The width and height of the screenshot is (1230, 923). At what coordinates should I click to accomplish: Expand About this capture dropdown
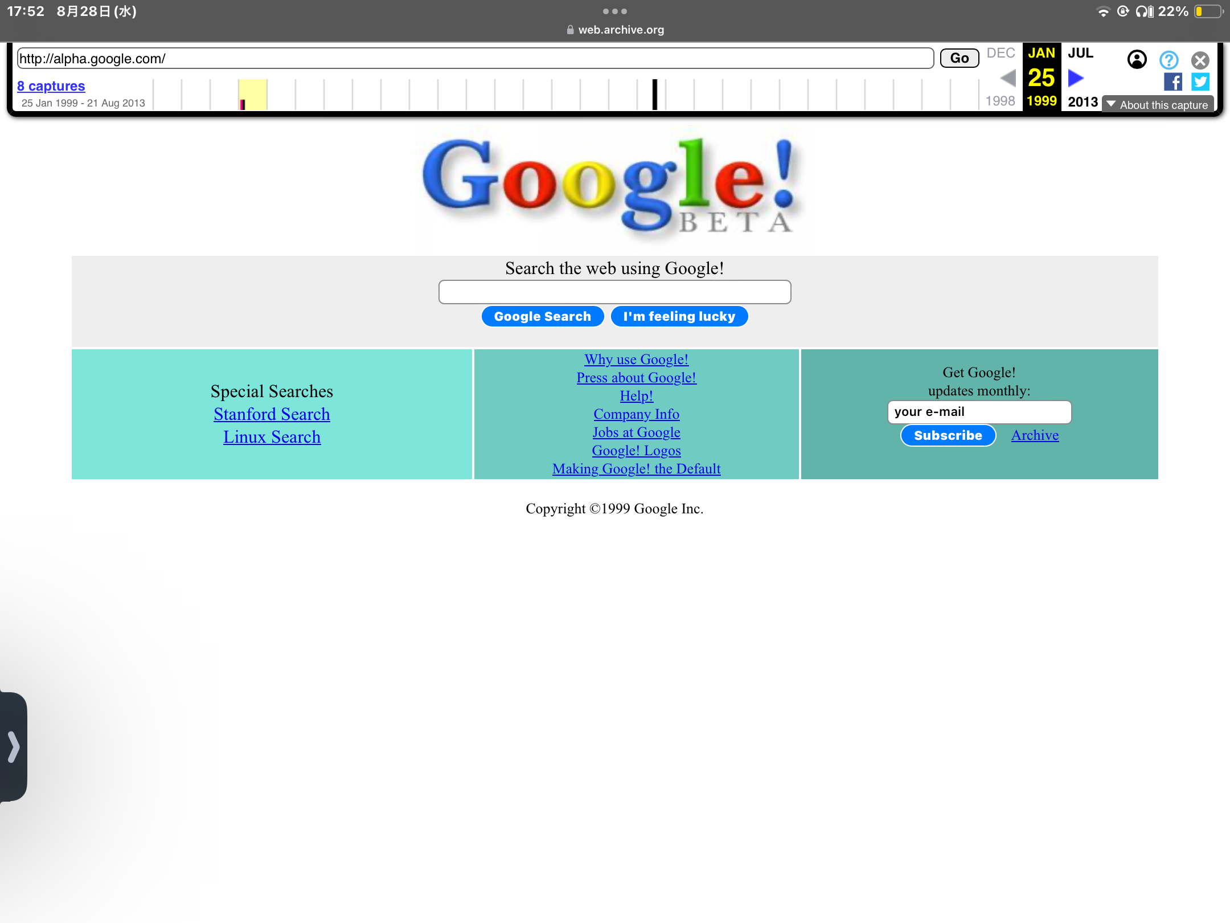(1158, 105)
